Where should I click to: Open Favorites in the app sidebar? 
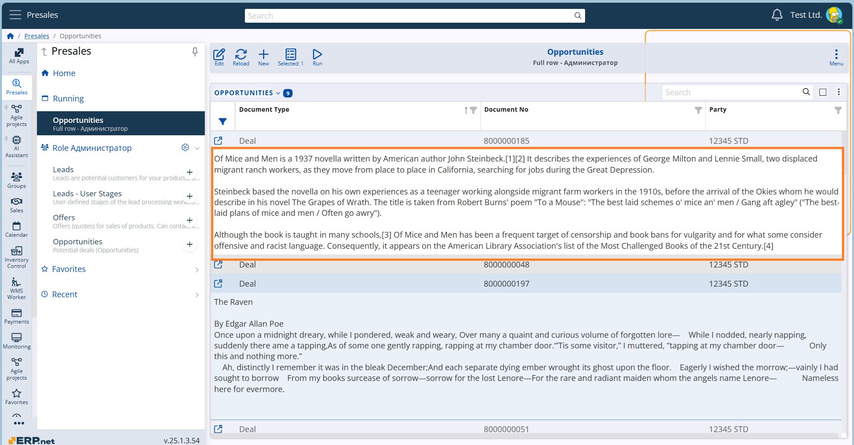(x=16, y=397)
